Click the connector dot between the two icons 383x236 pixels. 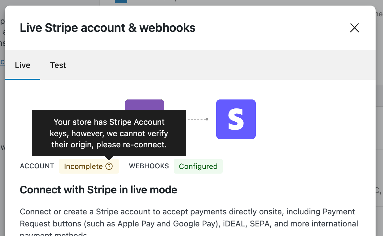[206, 119]
